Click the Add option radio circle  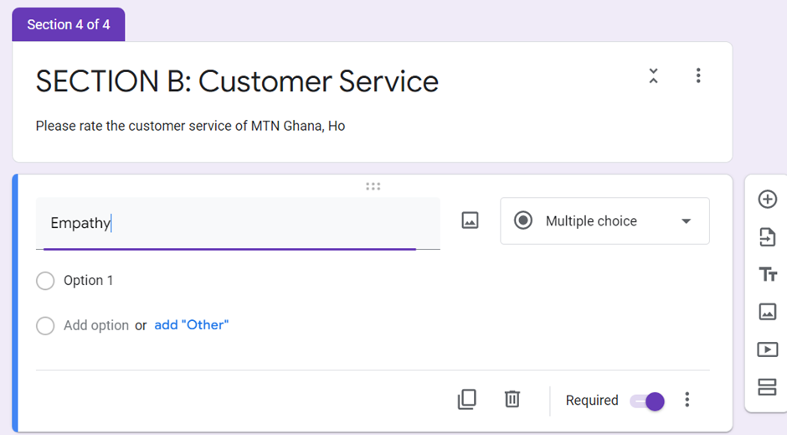tap(45, 325)
